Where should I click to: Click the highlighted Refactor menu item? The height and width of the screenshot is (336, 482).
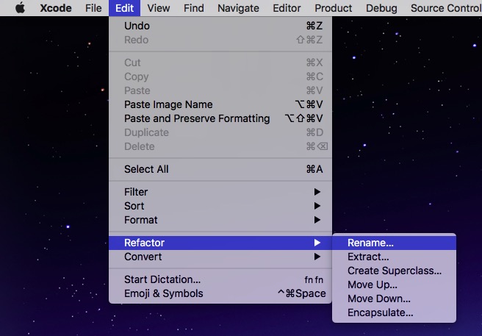coord(220,243)
